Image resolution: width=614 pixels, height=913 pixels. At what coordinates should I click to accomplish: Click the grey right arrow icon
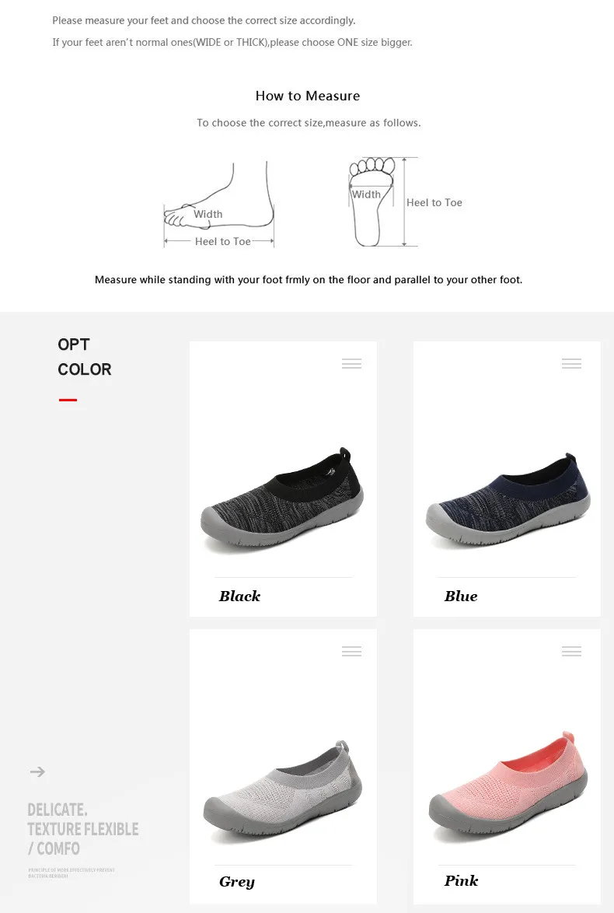37,771
